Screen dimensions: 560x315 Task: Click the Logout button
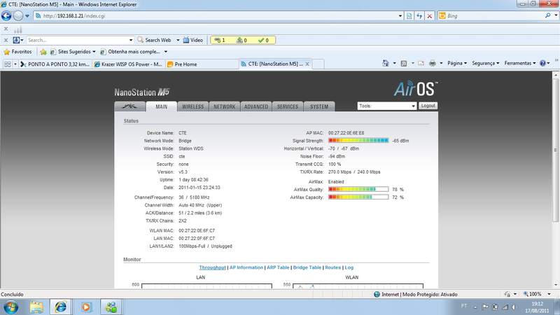pyautogui.click(x=428, y=106)
